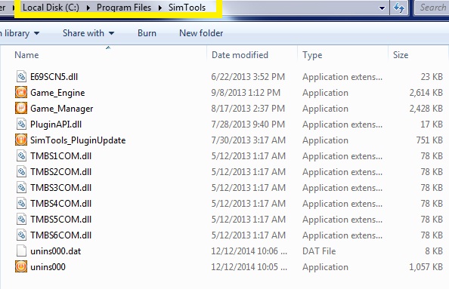This screenshot has height=289, width=449.
Task: Click the 1,057 KB size value
Action: [x=426, y=266]
